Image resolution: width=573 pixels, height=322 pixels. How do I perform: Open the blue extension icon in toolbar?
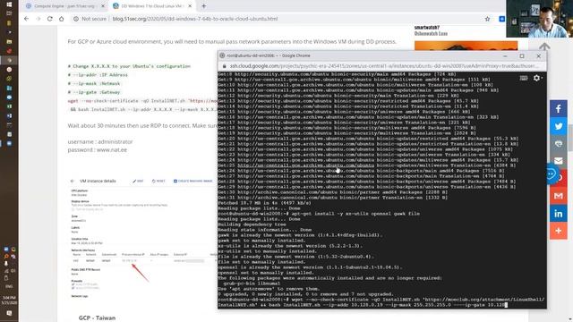click(502, 19)
